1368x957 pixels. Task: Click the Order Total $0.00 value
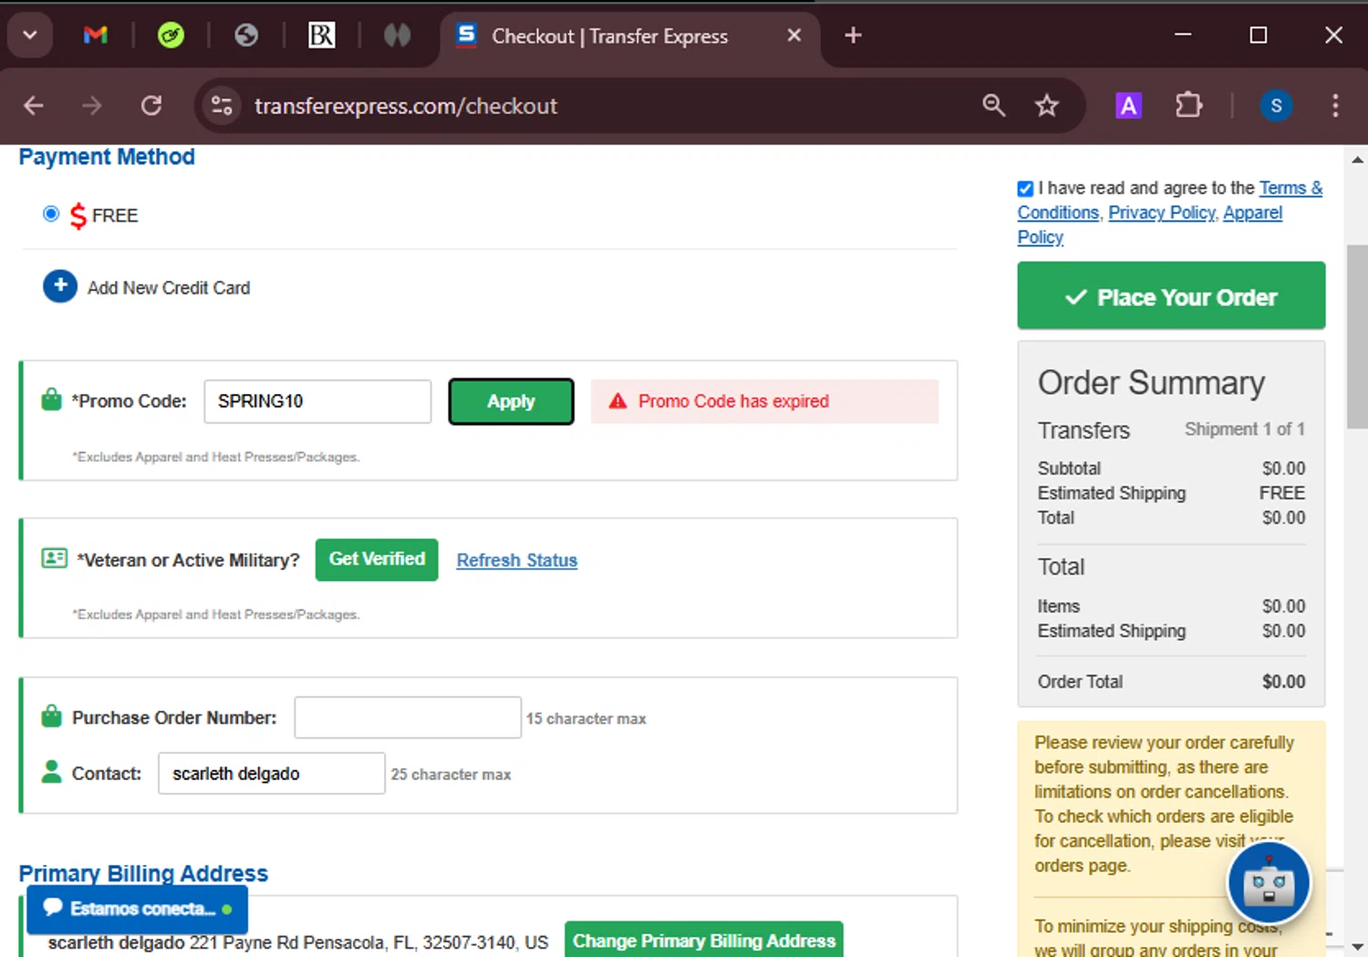click(1284, 681)
